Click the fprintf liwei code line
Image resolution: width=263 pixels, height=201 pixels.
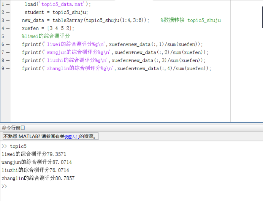coord(112,44)
